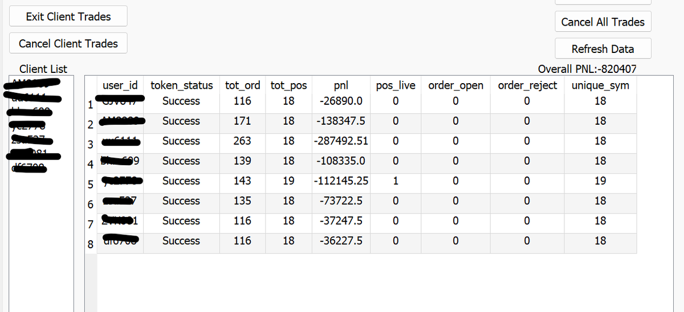Click the Cancel All Trades button
Screen dimensions: 684x312
pyautogui.click(x=602, y=22)
